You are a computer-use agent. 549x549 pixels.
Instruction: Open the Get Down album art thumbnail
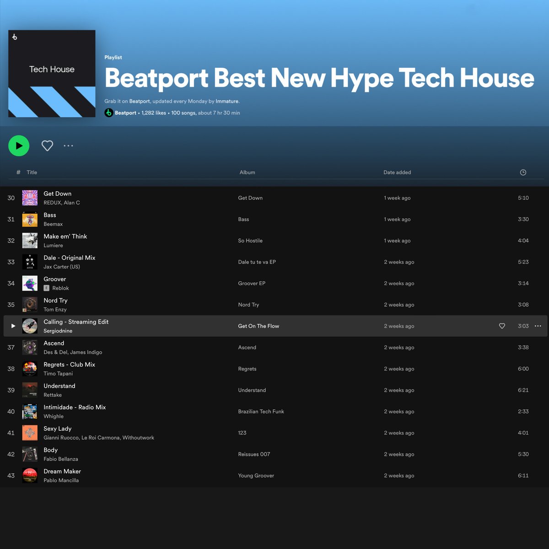tap(30, 198)
